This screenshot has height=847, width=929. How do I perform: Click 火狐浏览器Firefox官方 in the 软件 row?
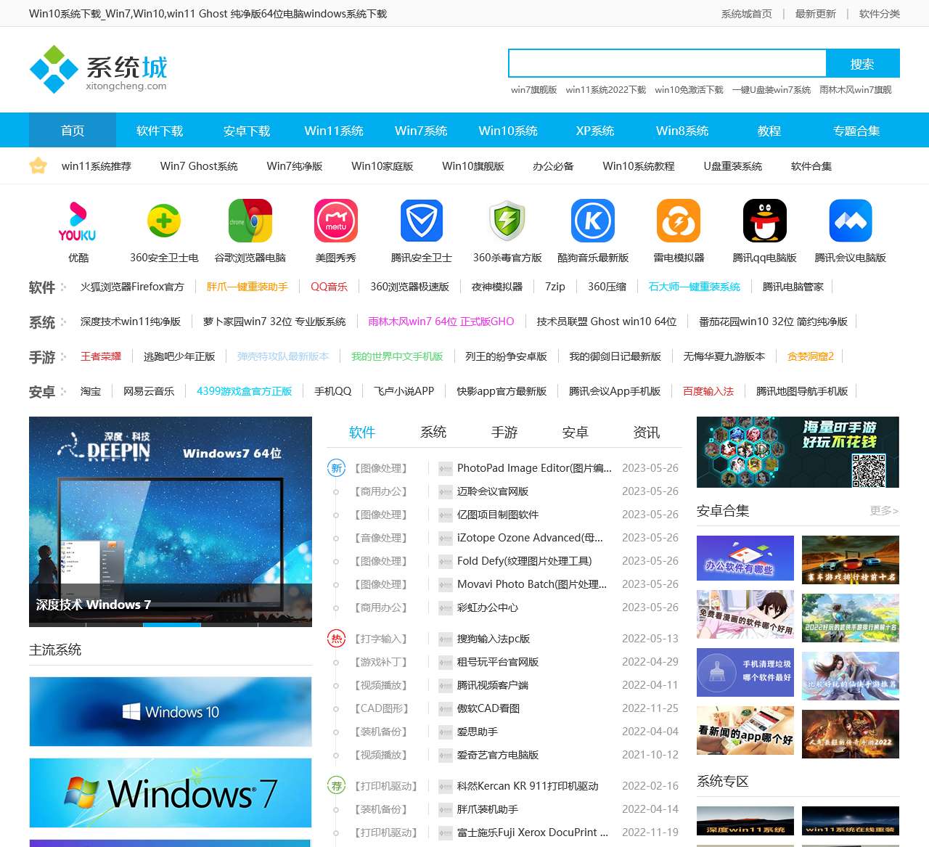132,287
